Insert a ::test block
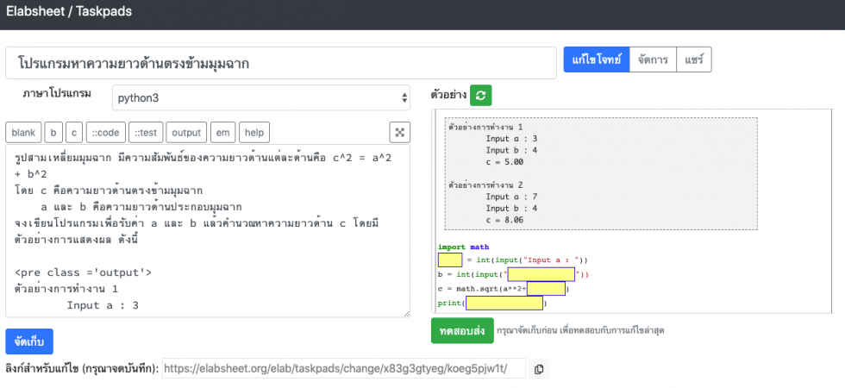Screen dimensions: 845x388 [x=146, y=132]
